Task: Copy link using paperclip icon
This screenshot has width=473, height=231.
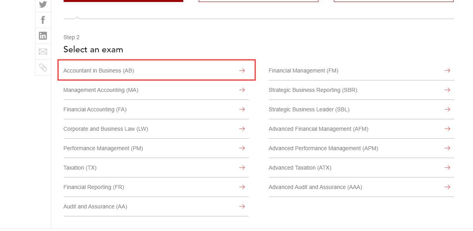Action: (x=43, y=67)
